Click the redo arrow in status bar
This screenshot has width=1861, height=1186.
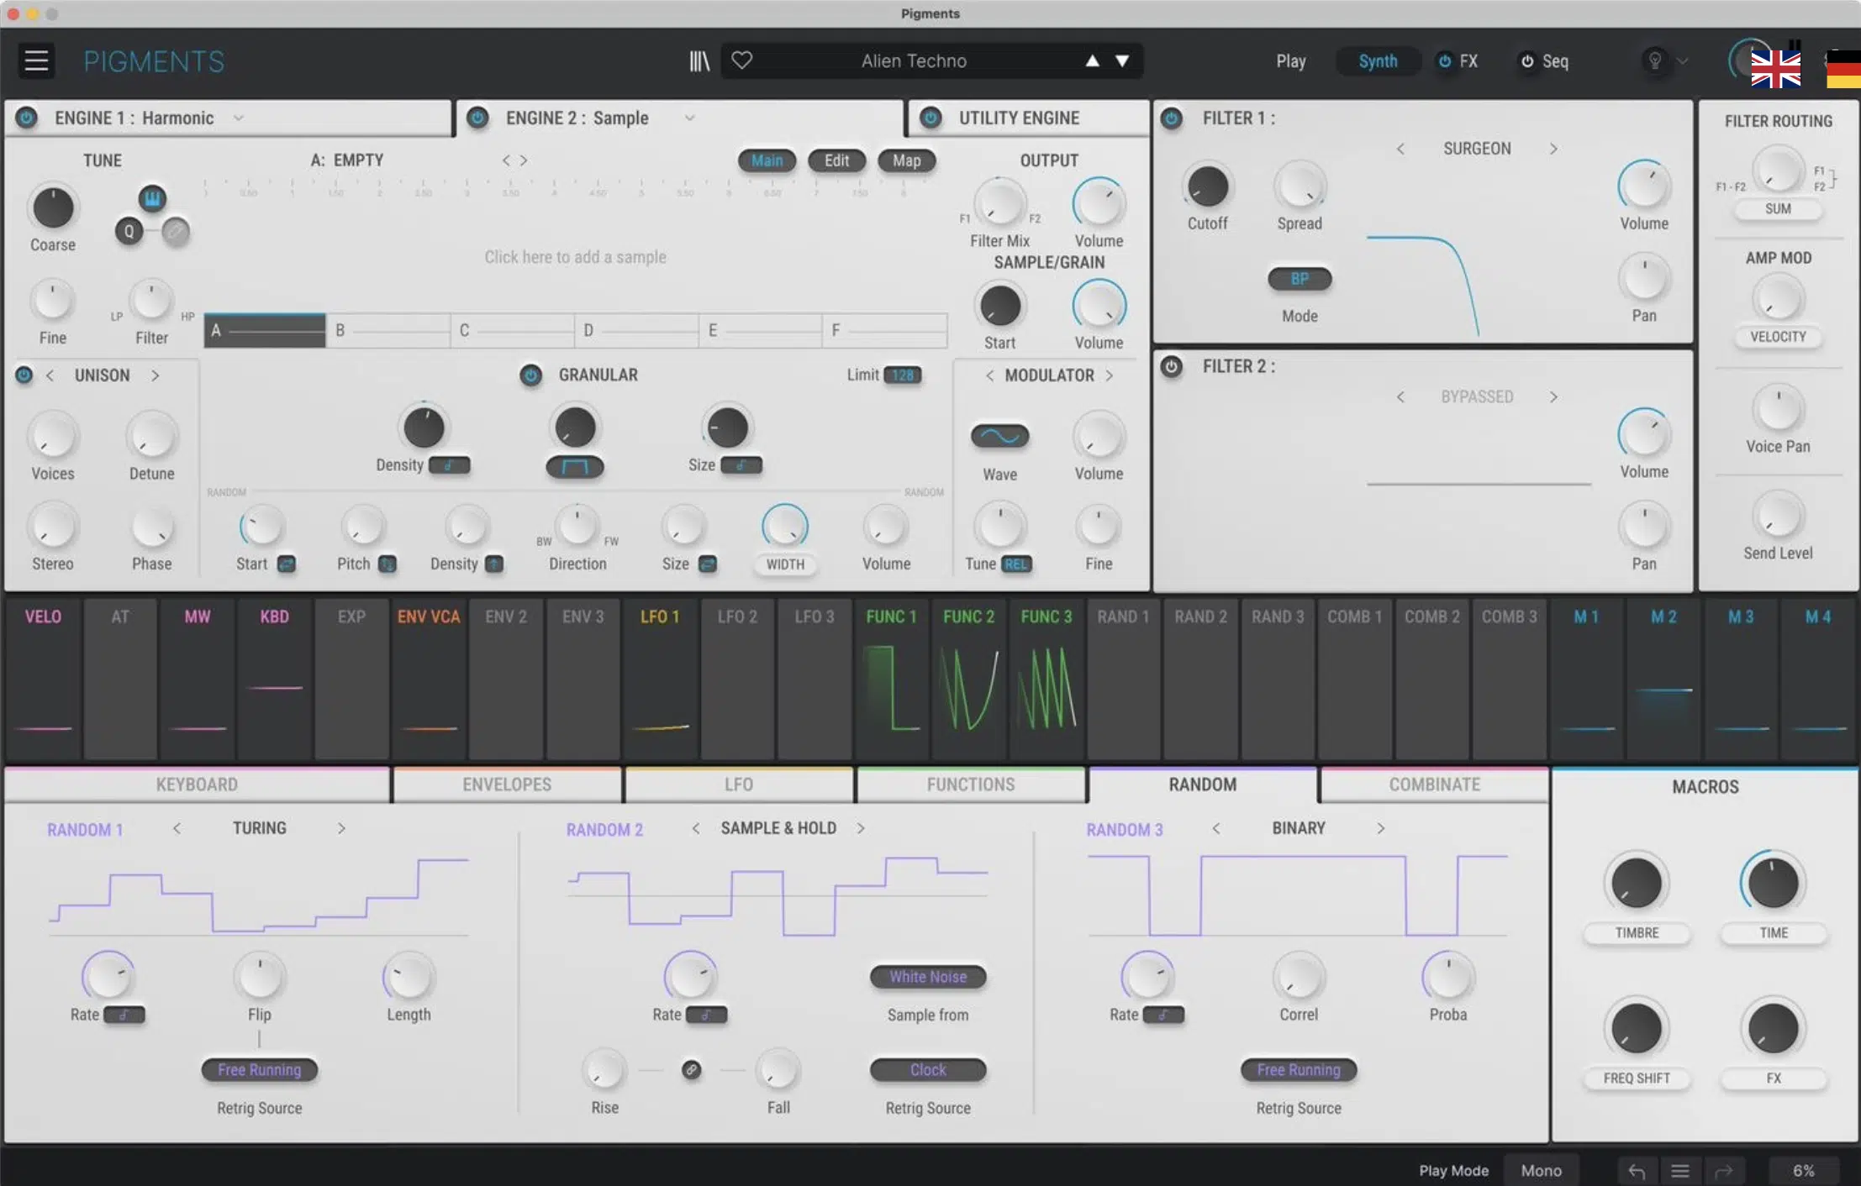pos(1723,1171)
